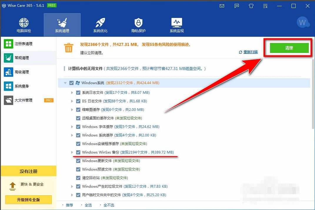Uncheck the 缩略图缓存 checkbox
This screenshot has width=315, height=210.
point(78,110)
